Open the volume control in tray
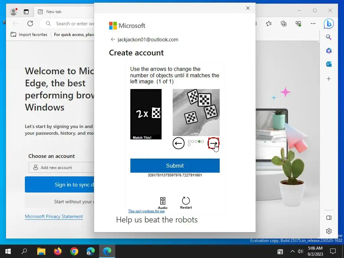The height and width of the screenshot is (258, 344). coord(300,251)
